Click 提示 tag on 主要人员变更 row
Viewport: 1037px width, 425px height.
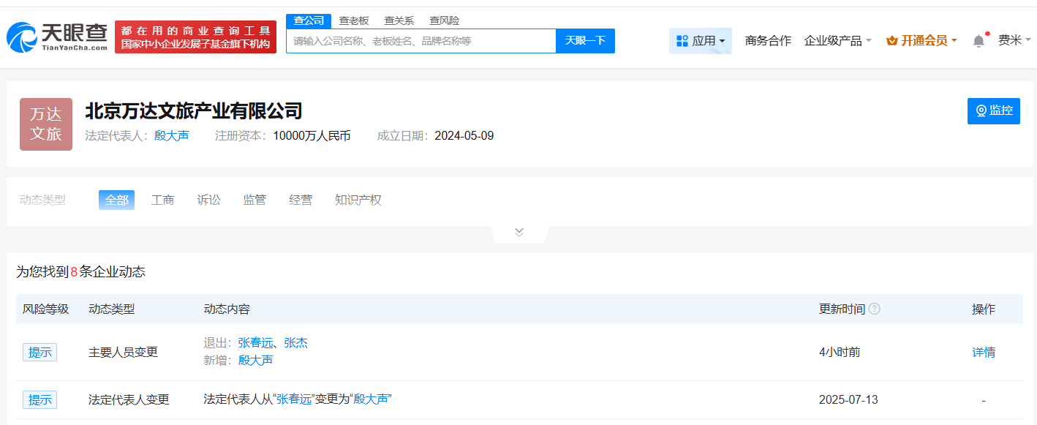pyautogui.click(x=39, y=353)
